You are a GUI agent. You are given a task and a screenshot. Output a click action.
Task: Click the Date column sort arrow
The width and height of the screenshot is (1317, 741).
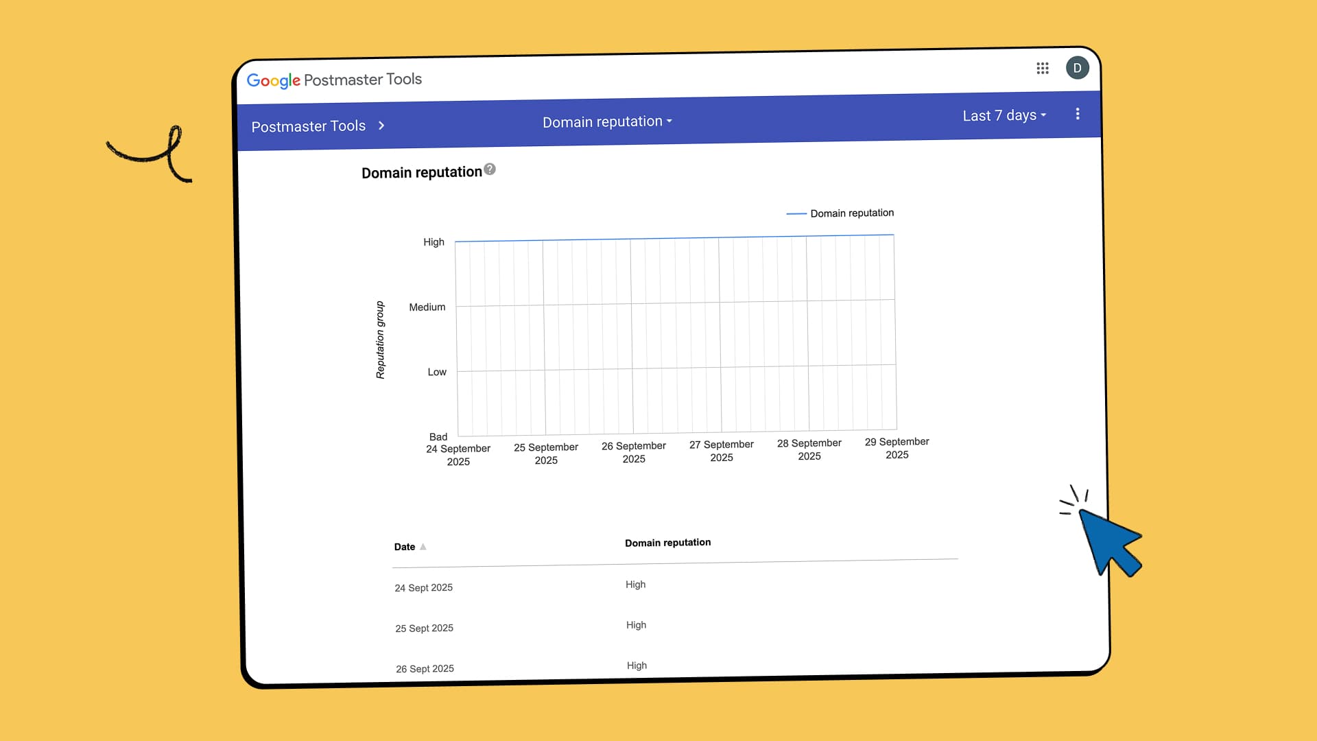(x=423, y=547)
